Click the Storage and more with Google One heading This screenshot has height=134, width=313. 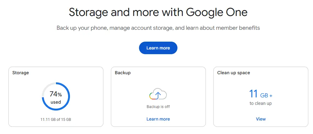point(158,12)
